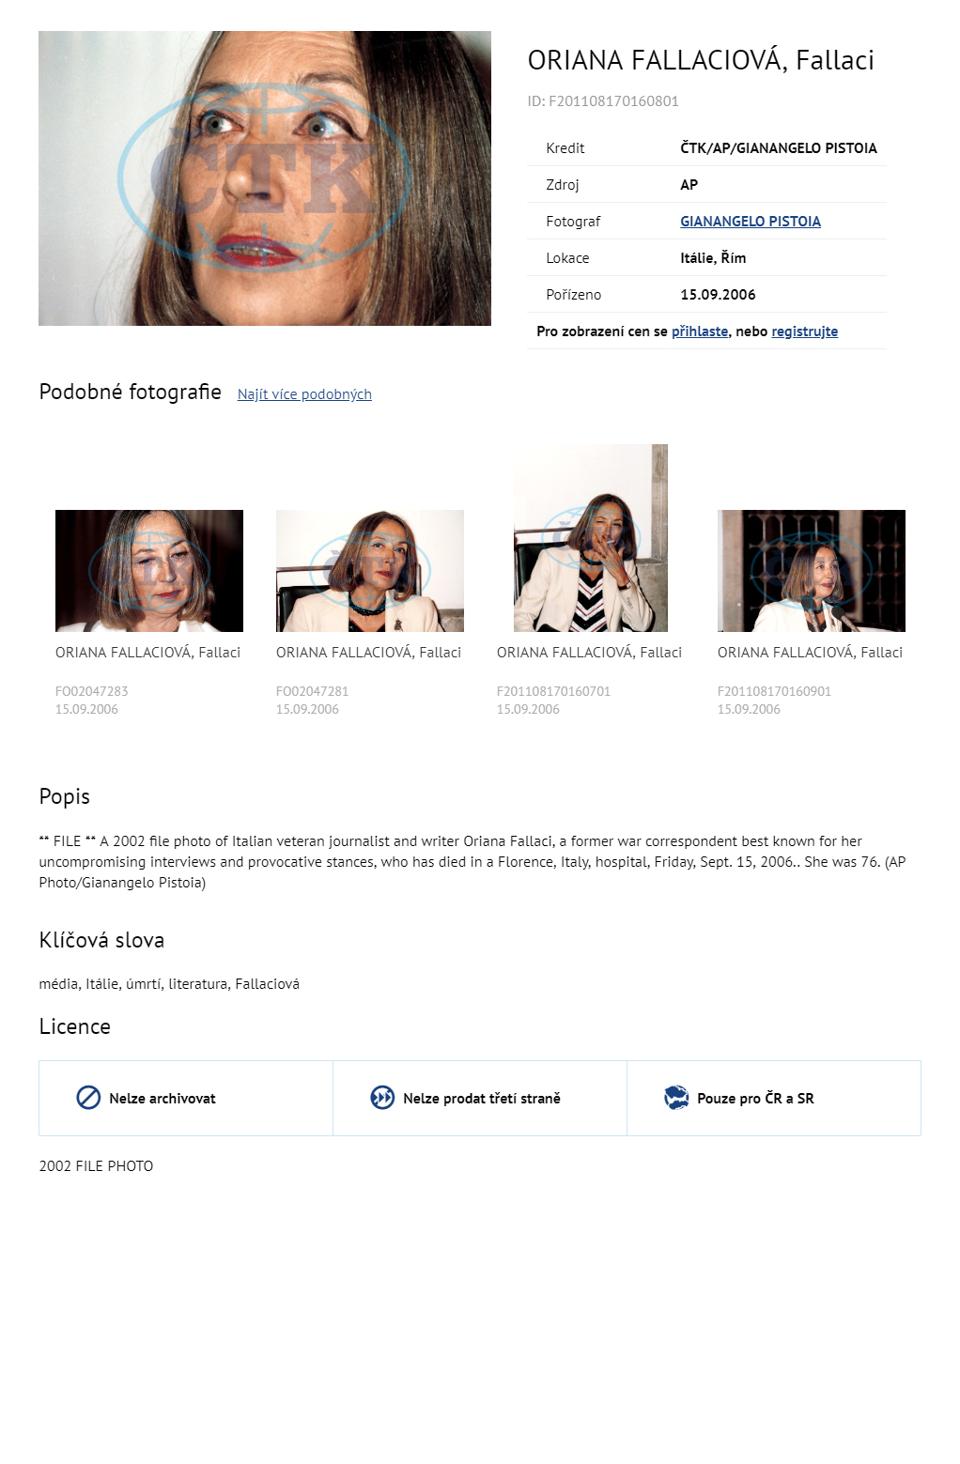Open the microphone photo thumbnail F201108170160901
This screenshot has height=1464, width=960.
[812, 571]
